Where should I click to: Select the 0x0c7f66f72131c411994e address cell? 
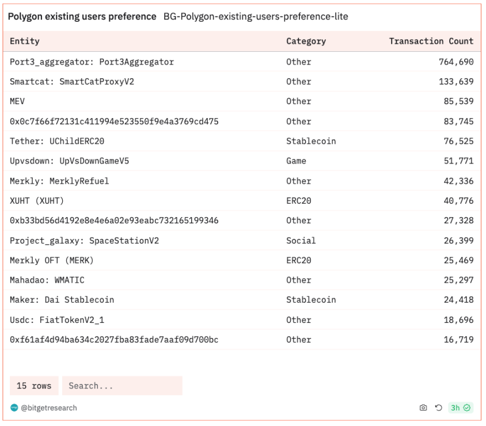click(113, 121)
